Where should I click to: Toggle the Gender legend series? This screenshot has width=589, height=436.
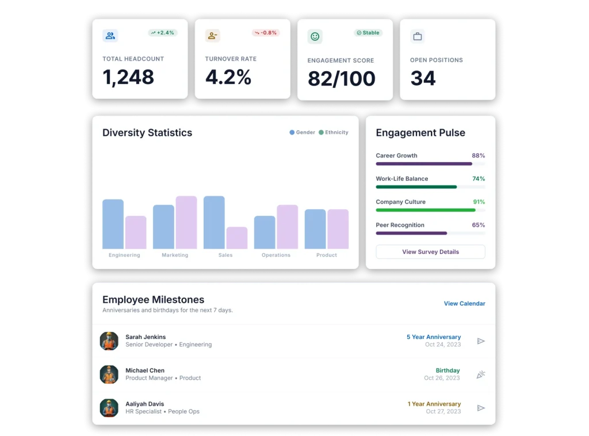[302, 132]
